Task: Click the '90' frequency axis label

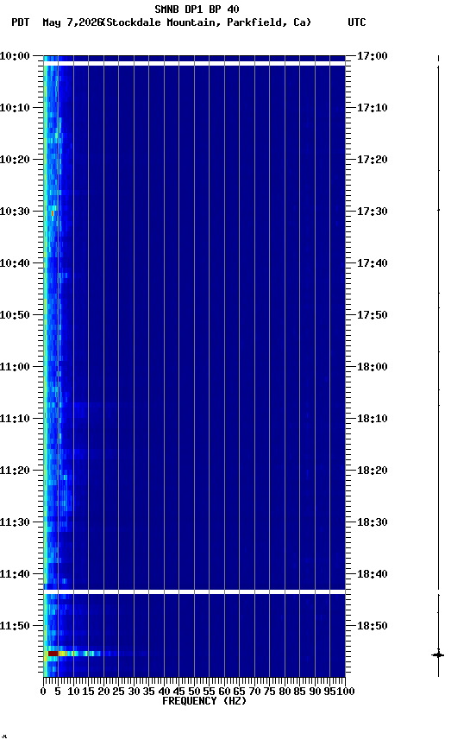Action: point(315,692)
